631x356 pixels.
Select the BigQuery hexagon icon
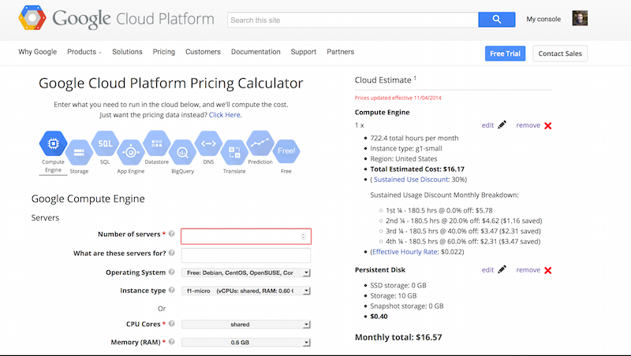coord(182,152)
